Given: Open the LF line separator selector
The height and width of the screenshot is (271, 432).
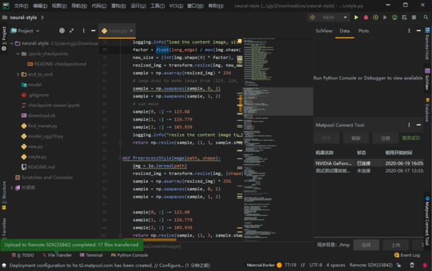Looking at the screenshot, I should pyautogui.click(x=303, y=265).
